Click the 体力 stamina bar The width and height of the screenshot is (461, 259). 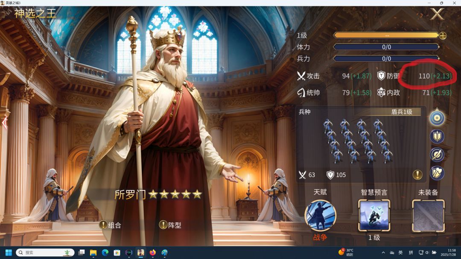386,47
